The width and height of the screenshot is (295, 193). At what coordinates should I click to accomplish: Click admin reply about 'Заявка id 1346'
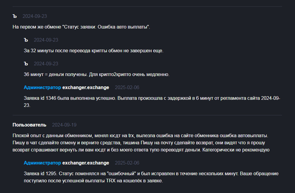(x=152, y=102)
